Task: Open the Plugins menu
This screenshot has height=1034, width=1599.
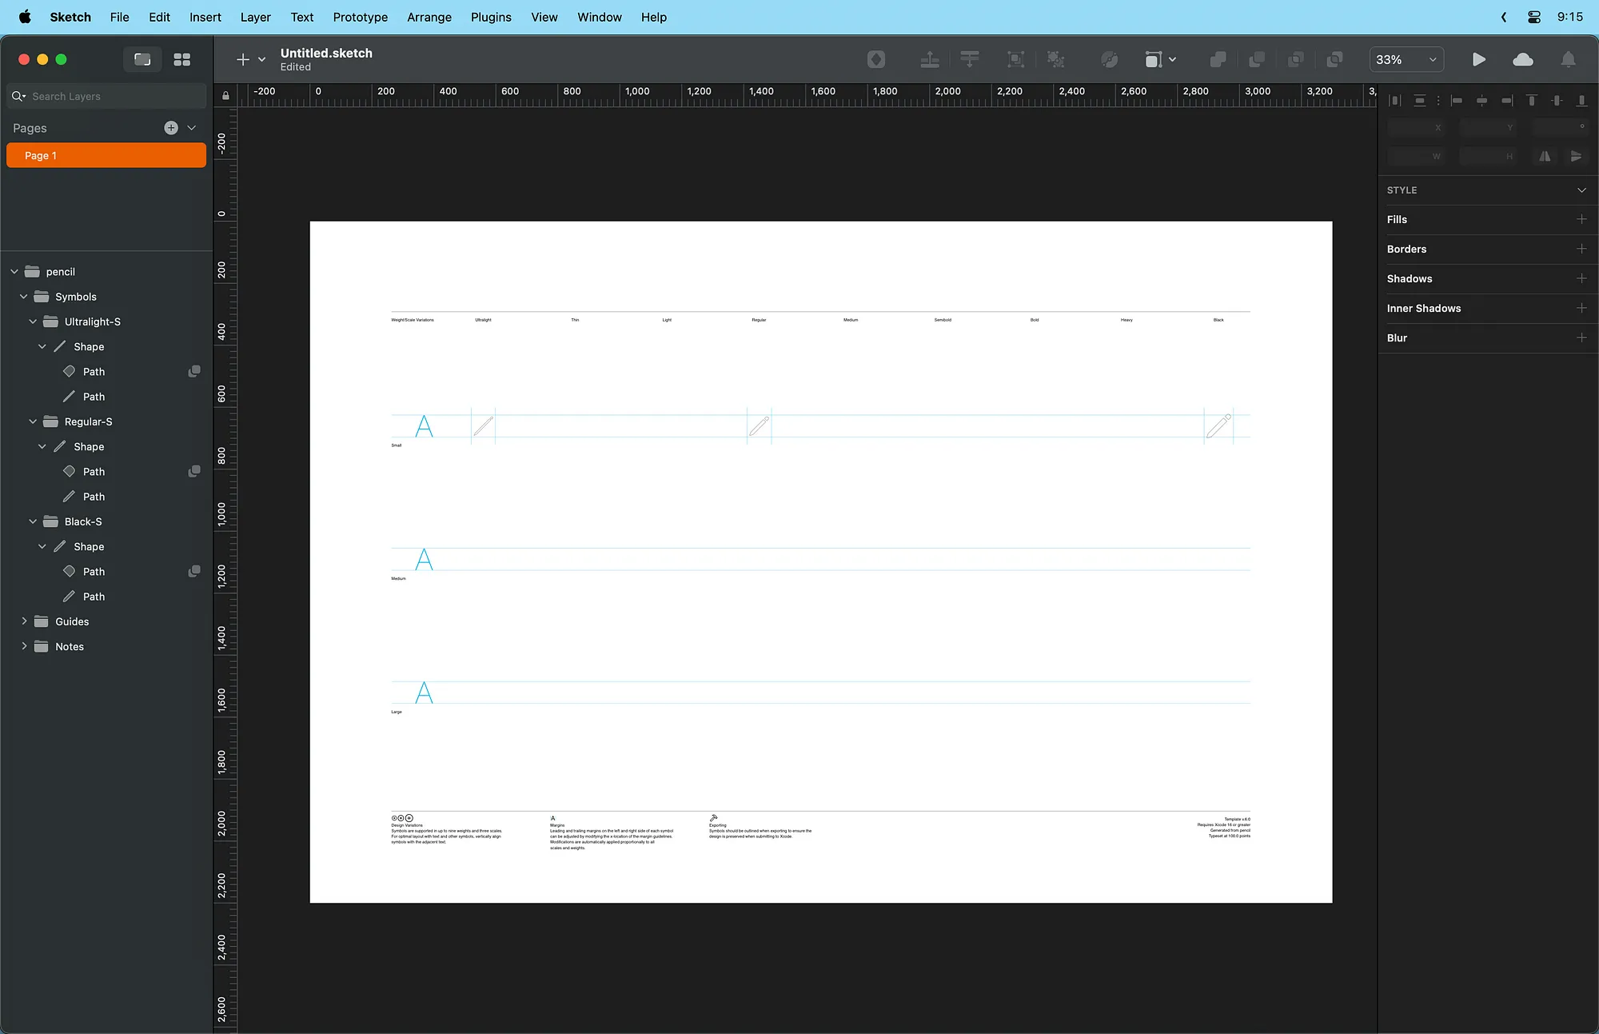Action: [491, 16]
